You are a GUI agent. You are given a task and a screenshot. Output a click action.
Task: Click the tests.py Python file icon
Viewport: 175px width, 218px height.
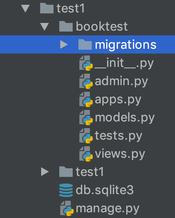coord(86,136)
